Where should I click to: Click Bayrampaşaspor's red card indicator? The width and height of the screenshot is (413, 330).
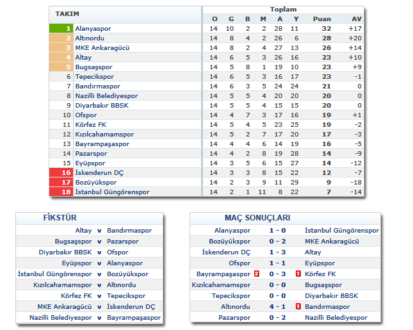[x=257, y=274]
